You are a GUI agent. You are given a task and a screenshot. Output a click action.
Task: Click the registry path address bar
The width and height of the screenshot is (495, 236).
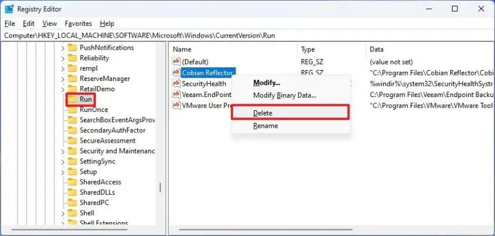[x=247, y=36]
